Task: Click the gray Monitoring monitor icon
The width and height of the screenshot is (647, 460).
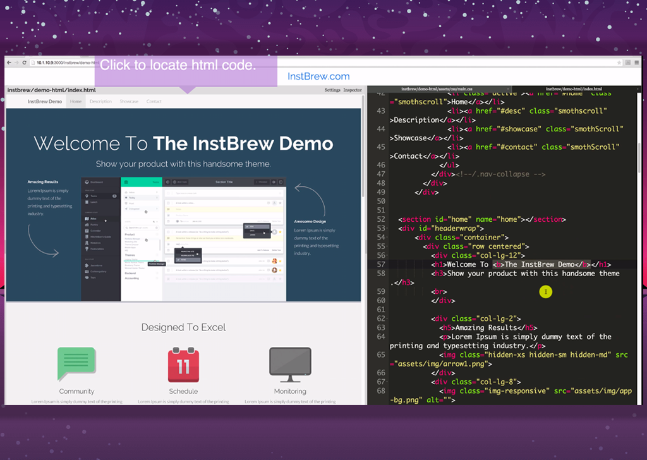Action: [x=290, y=365]
